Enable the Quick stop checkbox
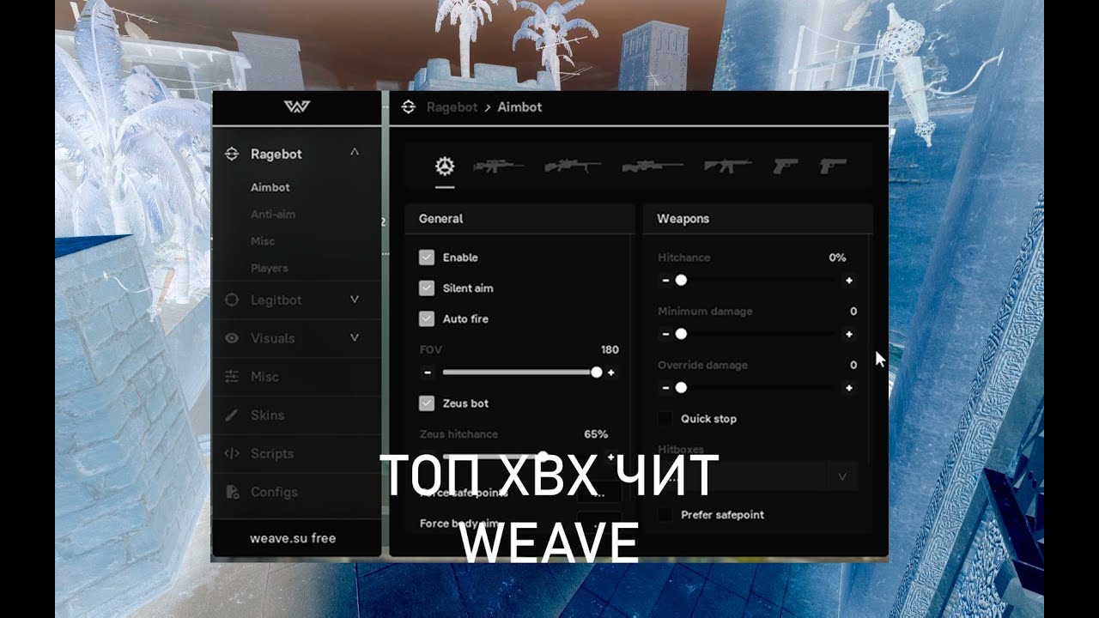 pos(665,419)
